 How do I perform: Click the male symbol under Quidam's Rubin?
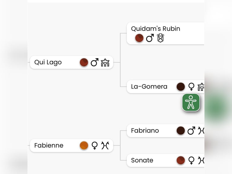coord(150,38)
